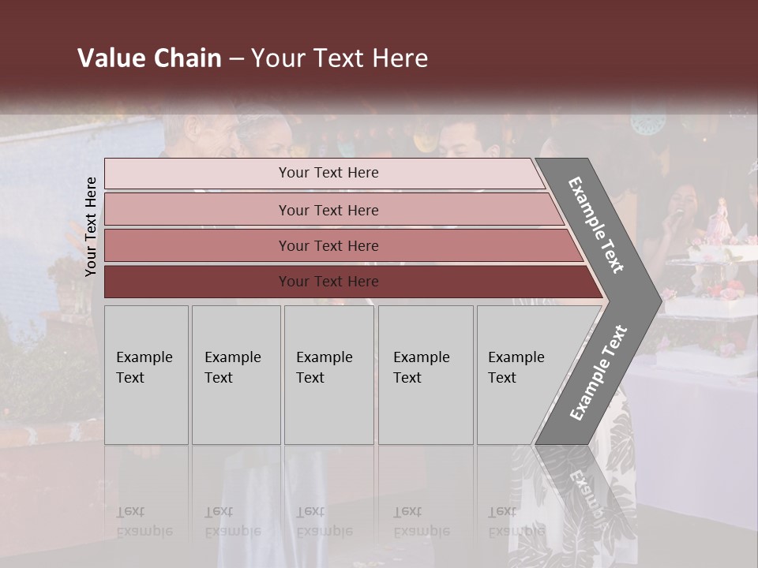Click the bold "Value Chain" title words
758x568 pixels.
[x=149, y=58]
